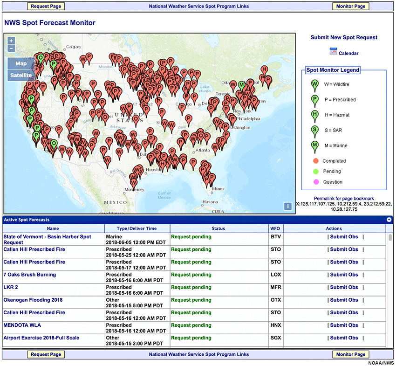Viewport: 396px width, 366px height.
Task: Open State of Vermont Basin Harbor Spot Request
Action: (47, 240)
